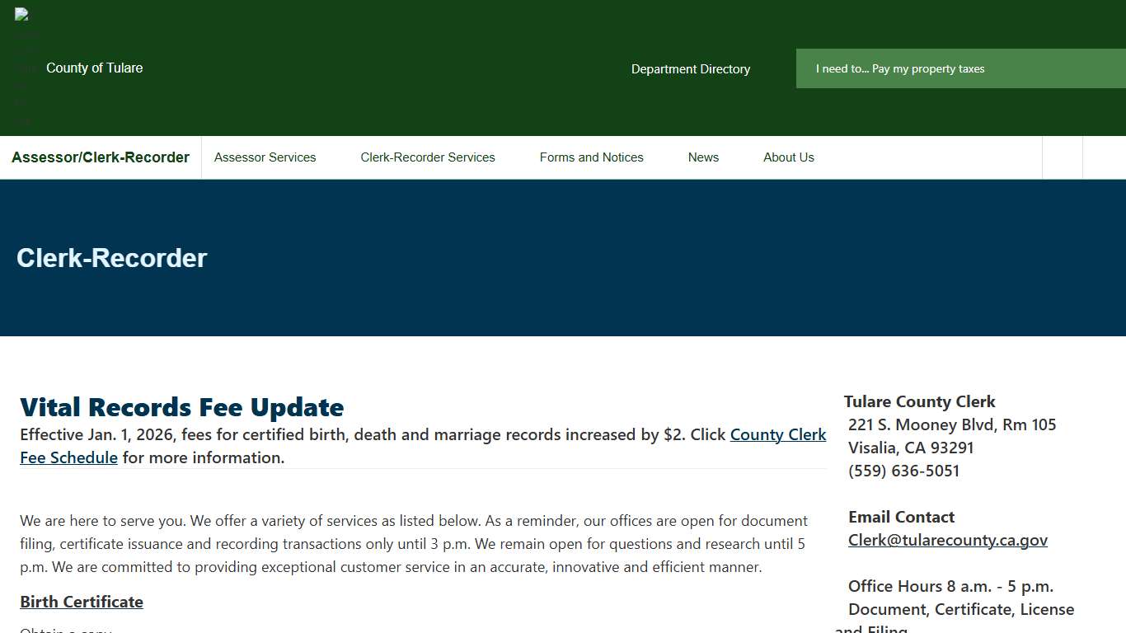Image resolution: width=1126 pixels, height=633 pixels.
Task: Click the Clerk-Recorder banner heading
Action: tap(111, 258)
